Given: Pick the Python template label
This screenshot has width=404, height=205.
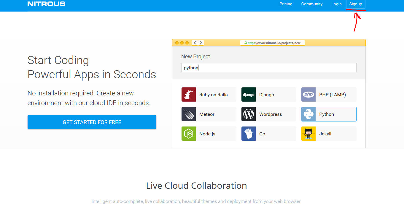Looking at the screenshot, I should click(327, 114).
